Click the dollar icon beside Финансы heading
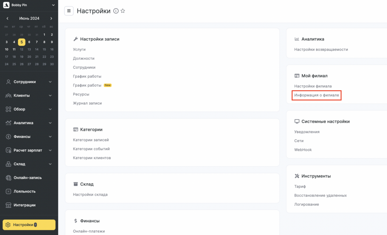The image size is (387, 235). coord(75,221)
